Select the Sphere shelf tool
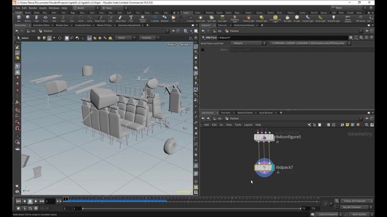The height and width of the screenshot is (217, 387). [x=28, y=18]
